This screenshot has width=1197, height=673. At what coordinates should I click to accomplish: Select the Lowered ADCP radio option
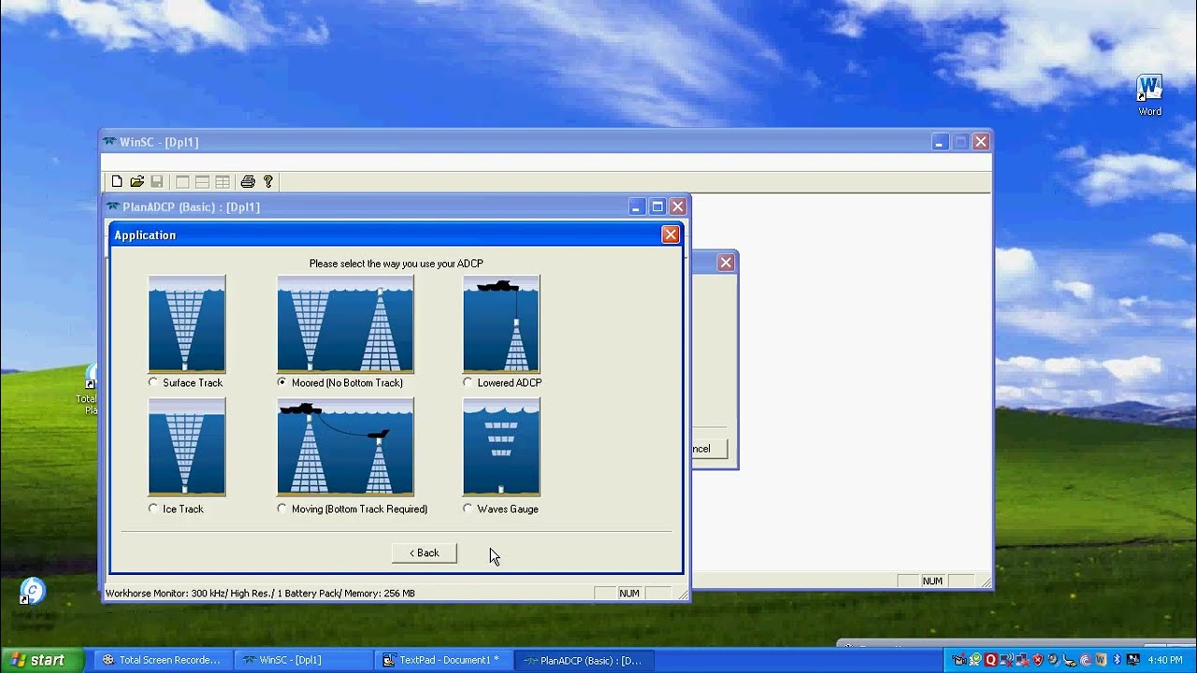pos(468,382)
